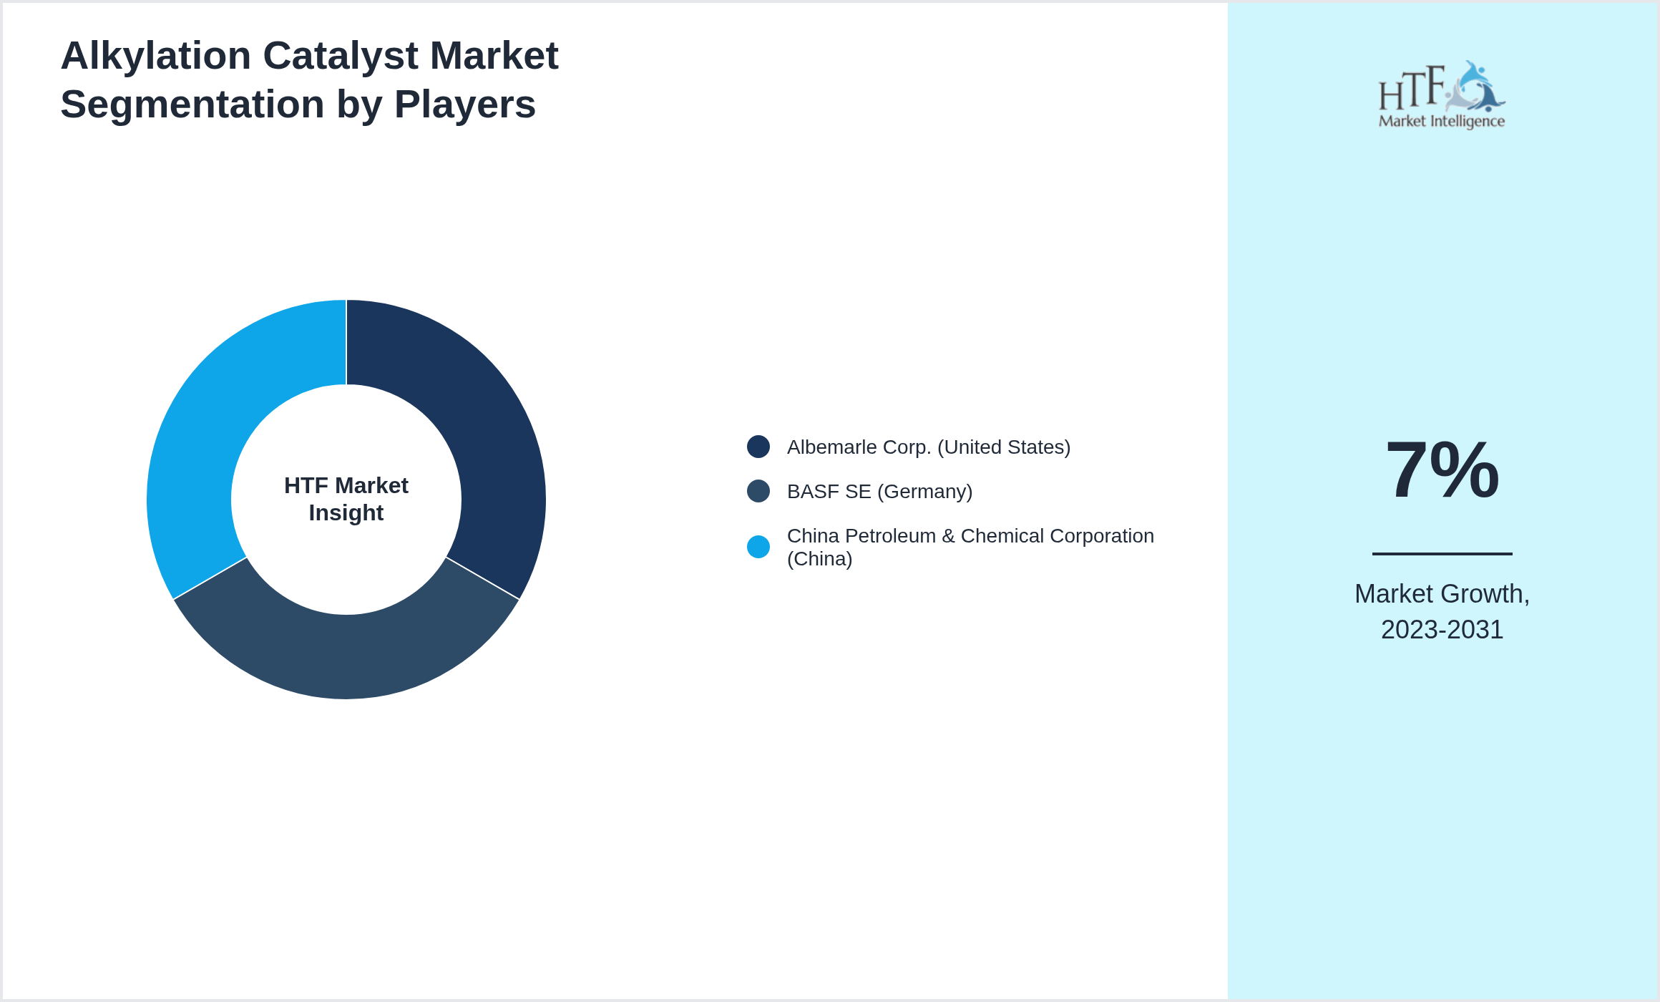Screen dimensions: 1660x1002
Task: Select the 'BASF SE (Germany)' legend label
Action: (880, 492)
